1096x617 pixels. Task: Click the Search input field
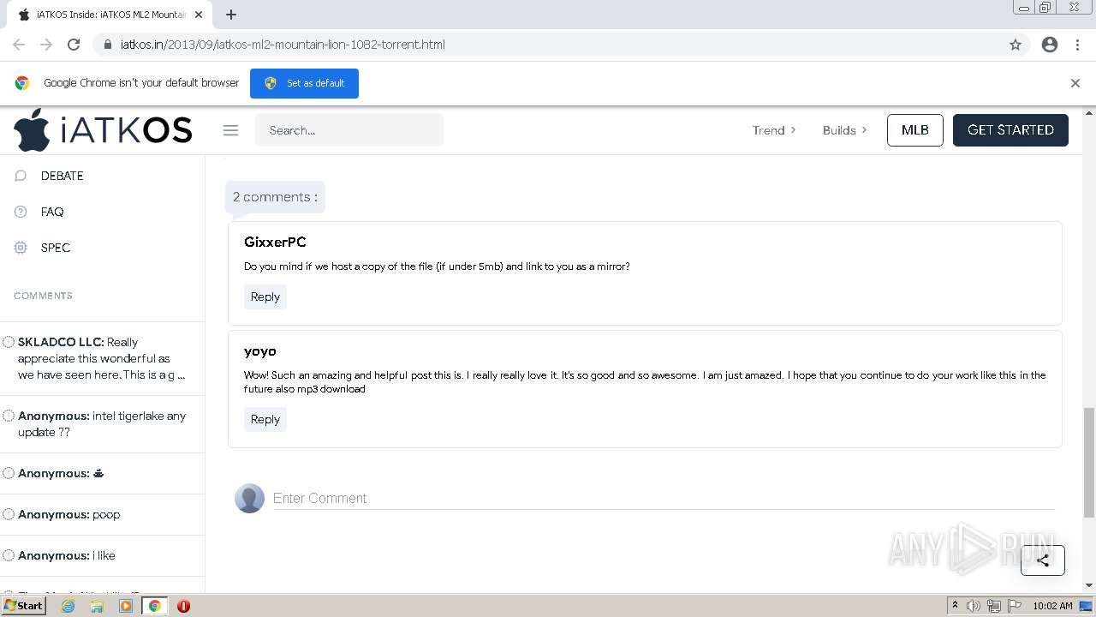[349, 130]
